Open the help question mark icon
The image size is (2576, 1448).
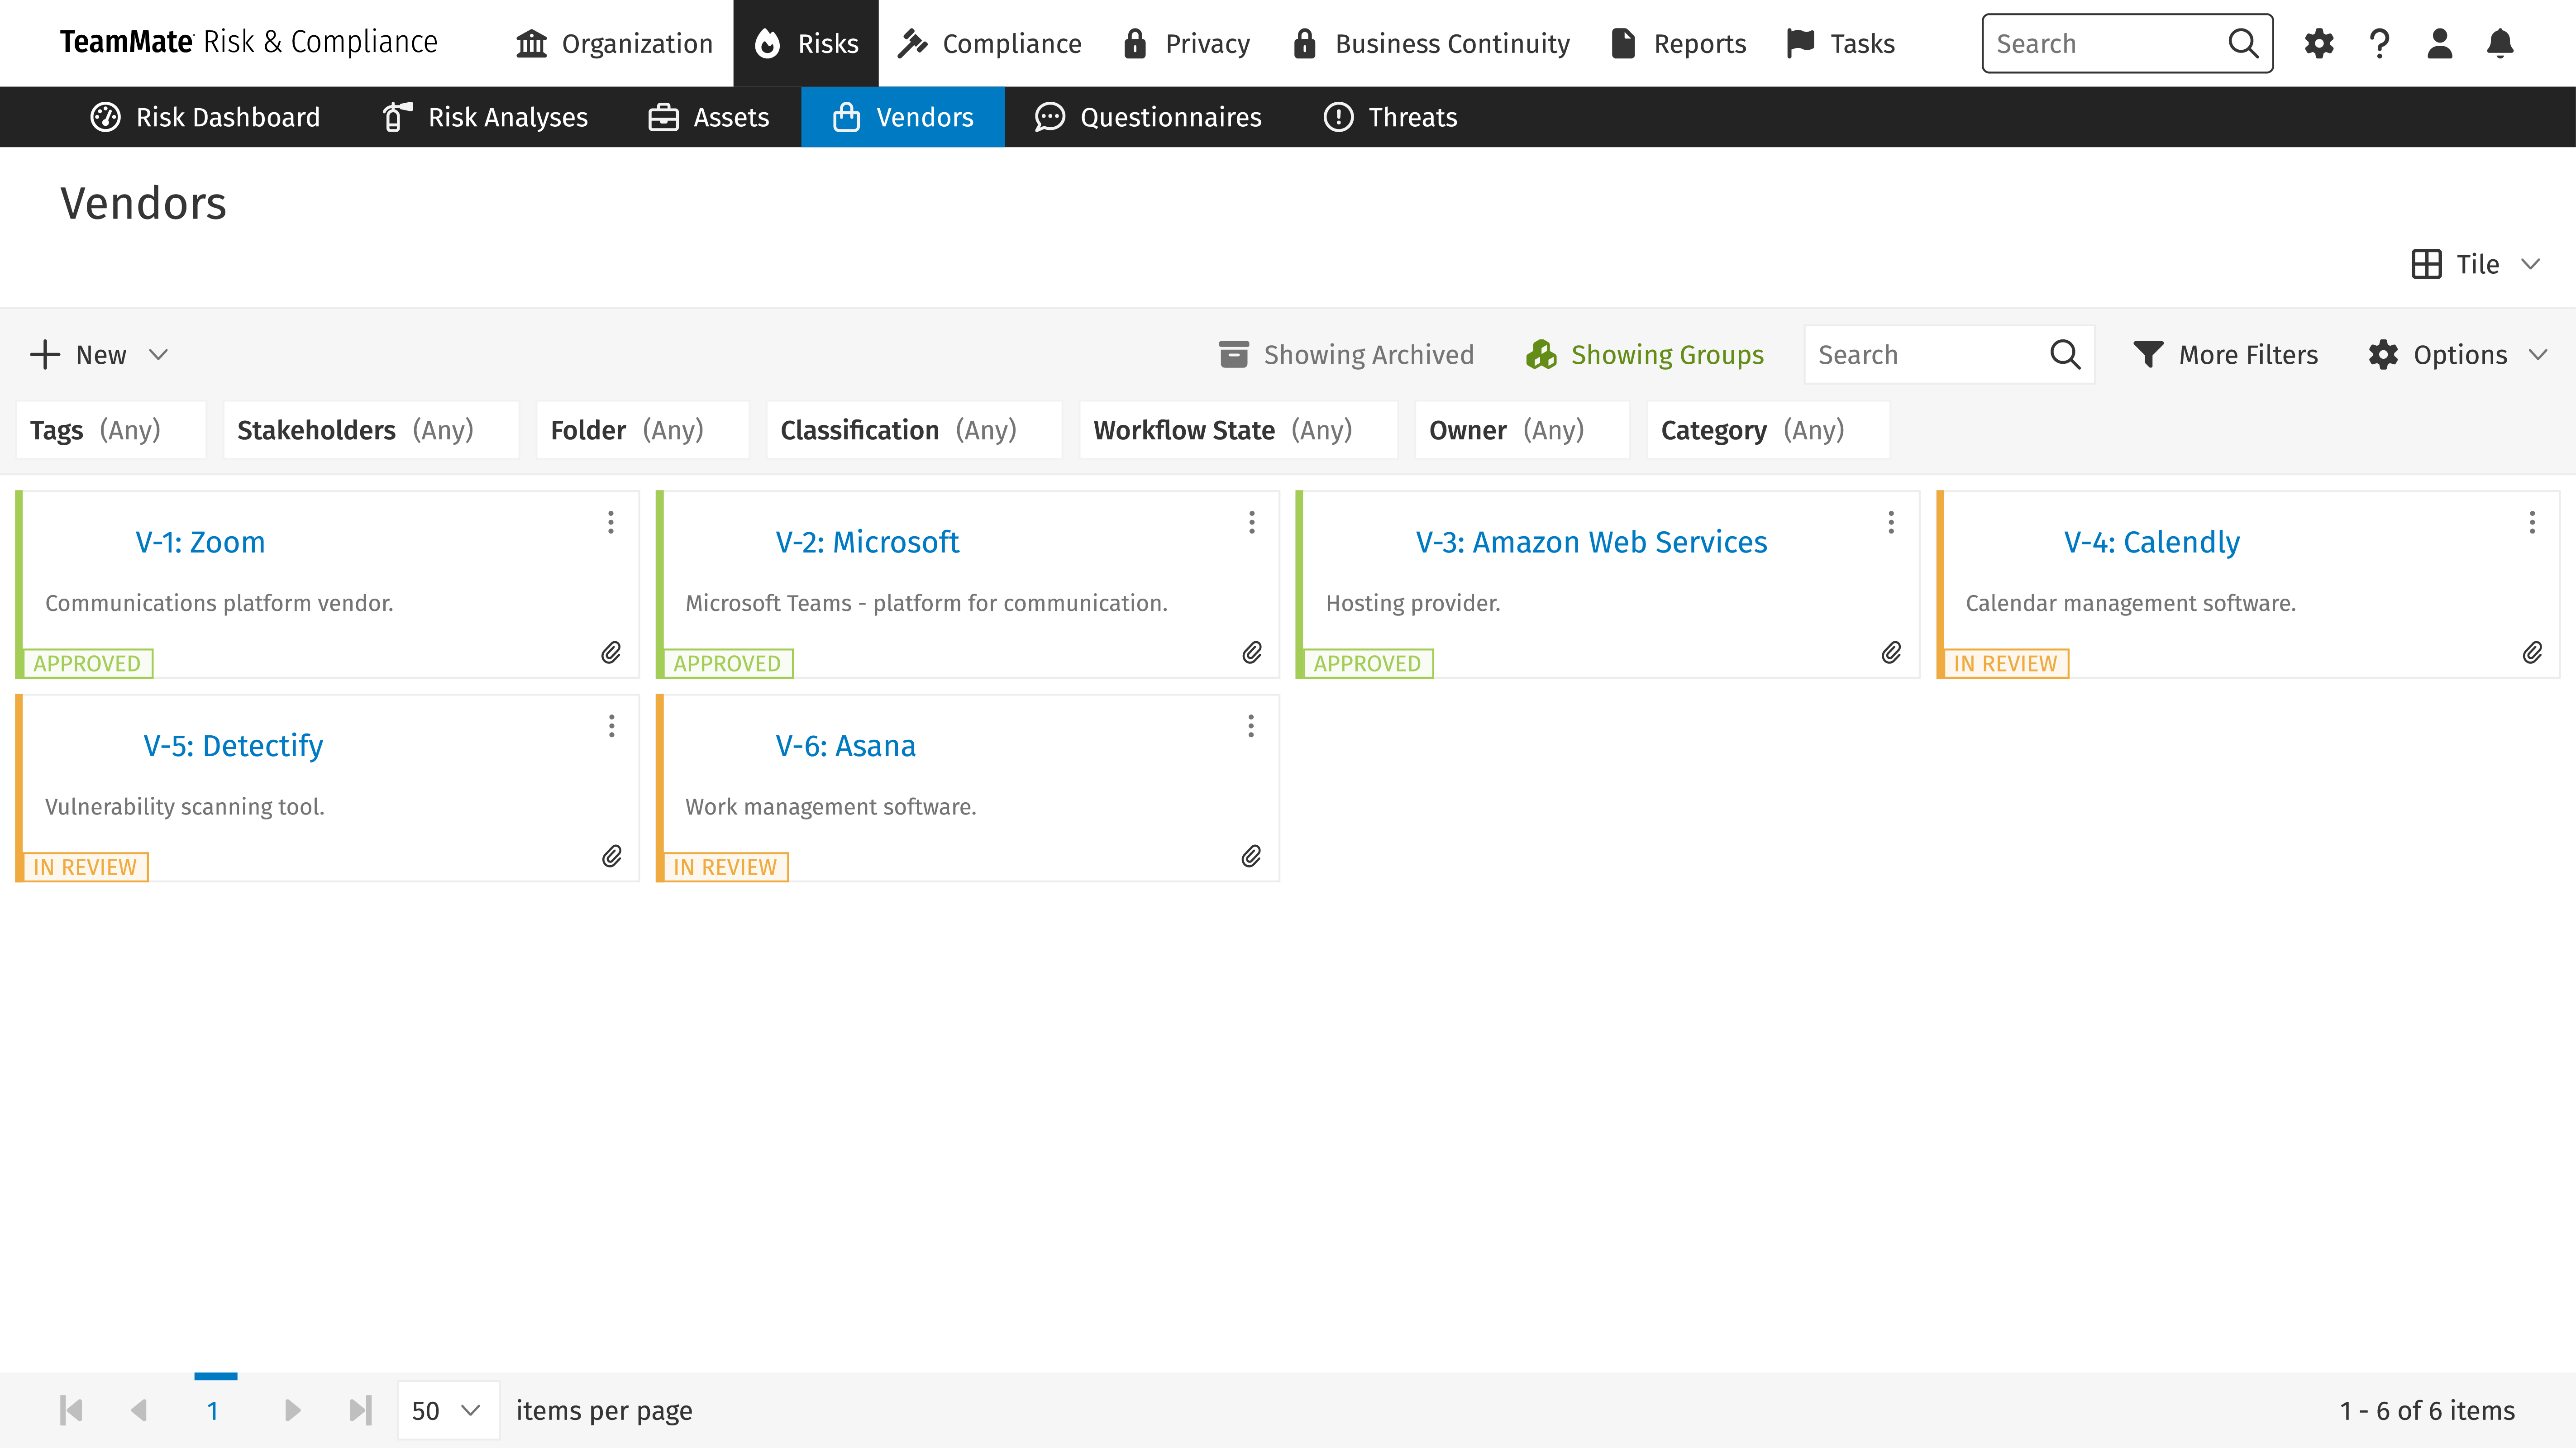2379,43
